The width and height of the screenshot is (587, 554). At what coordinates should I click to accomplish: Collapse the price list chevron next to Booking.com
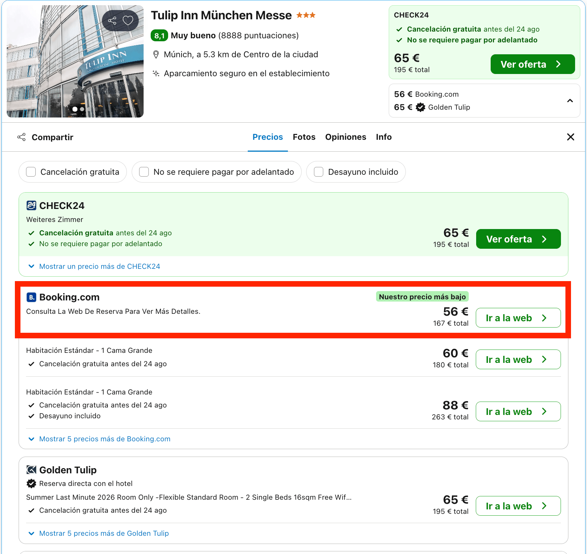pos(570,101)
